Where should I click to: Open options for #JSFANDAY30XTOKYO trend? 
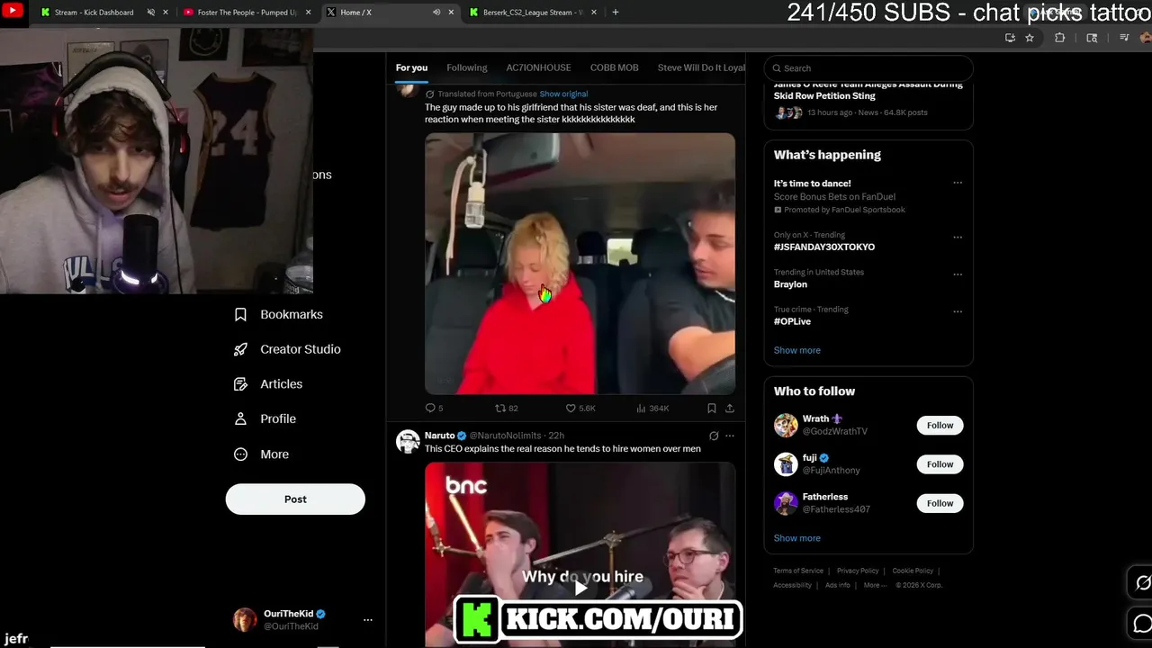958,237
